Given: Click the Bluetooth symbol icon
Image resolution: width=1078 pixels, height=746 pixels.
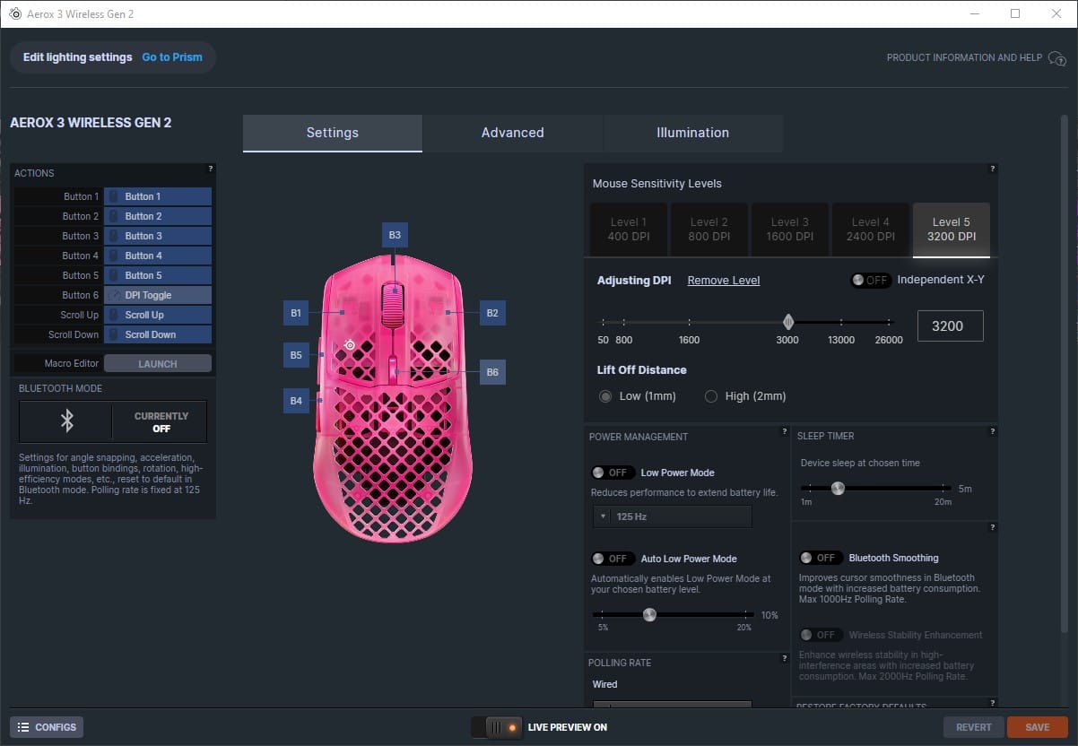Looking at the screenshot, I should pyautogui.click(x=66, y=421).
